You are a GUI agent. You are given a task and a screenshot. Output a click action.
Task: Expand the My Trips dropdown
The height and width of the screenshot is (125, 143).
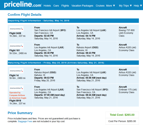coord(125,6)
